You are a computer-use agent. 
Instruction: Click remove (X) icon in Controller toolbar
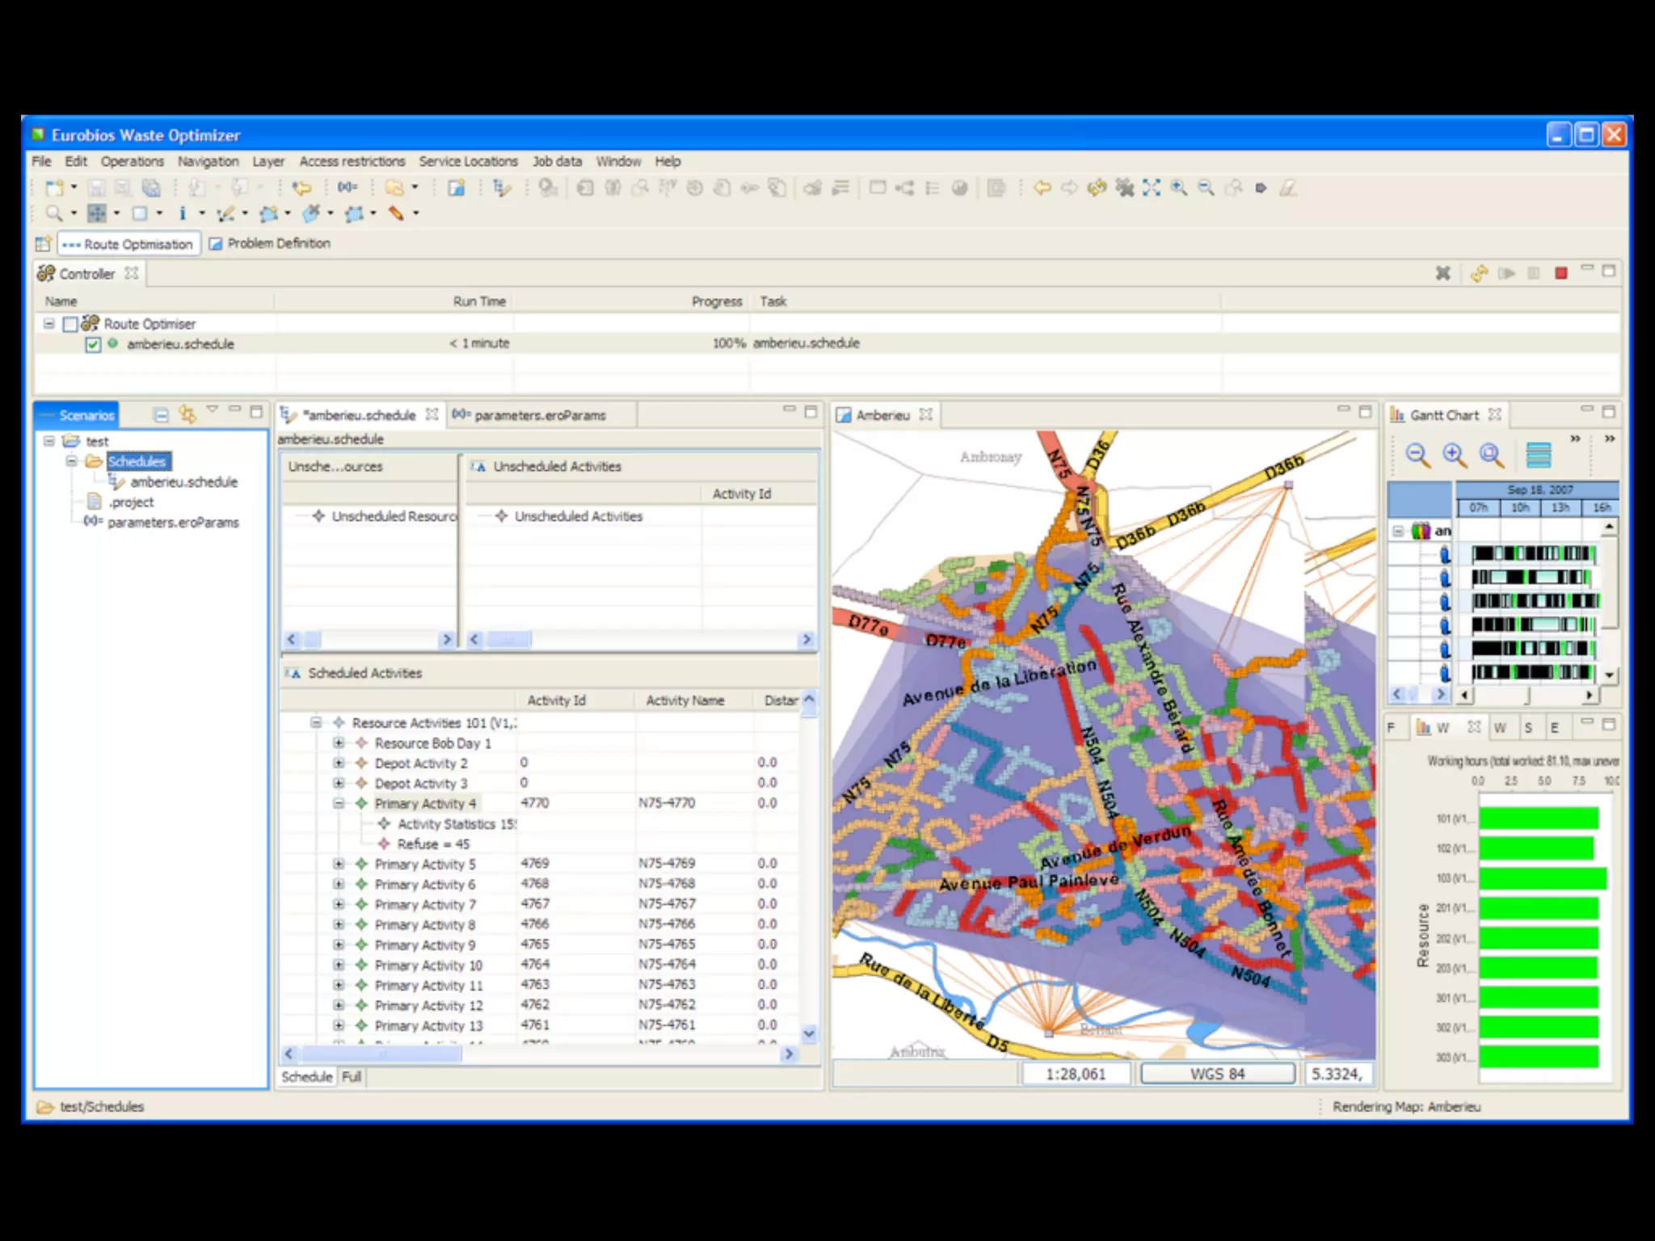(x=1442, y=274)
